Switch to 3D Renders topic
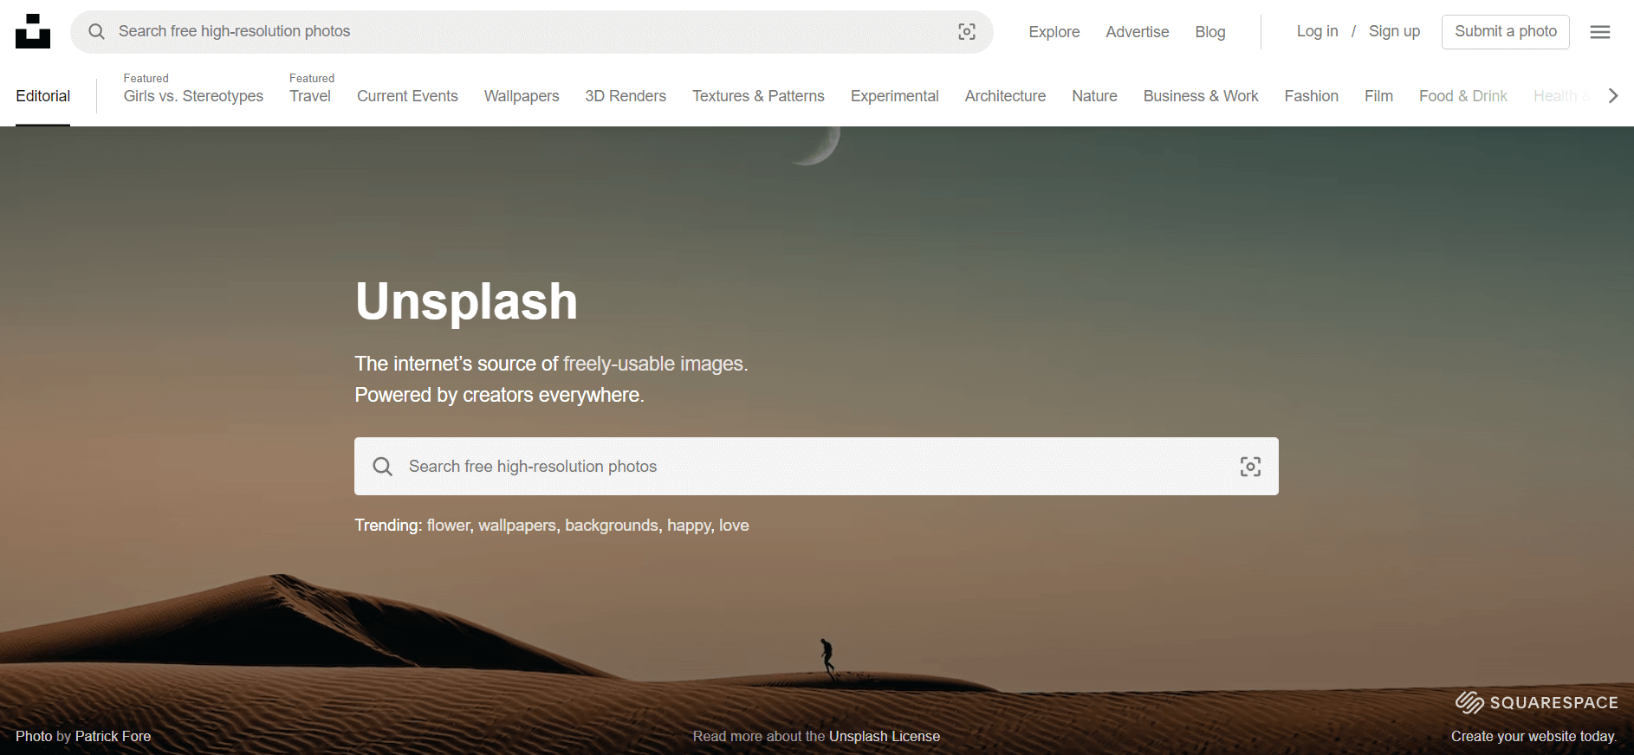The image size is (1634, 755). pyautogui.click(x=626, y=96)
